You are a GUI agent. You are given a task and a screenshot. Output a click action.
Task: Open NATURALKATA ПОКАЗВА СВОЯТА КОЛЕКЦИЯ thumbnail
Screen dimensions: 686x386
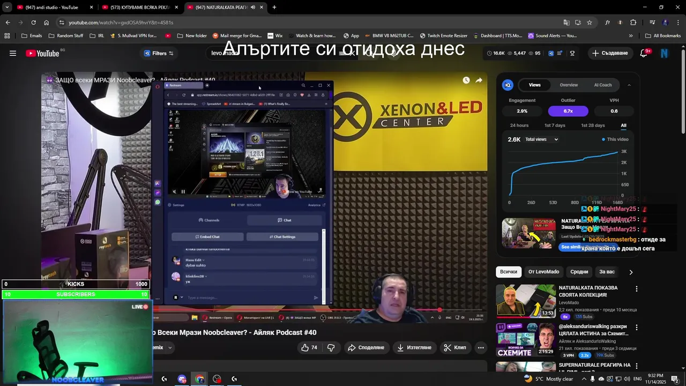pyautogui.click(x=526, y=301)
